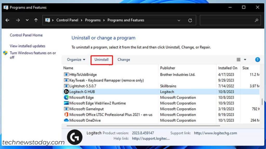The width and height of the screenshot is (266, 149).
Task: Sort by Installed On column
Action: (x=228, y=68)
